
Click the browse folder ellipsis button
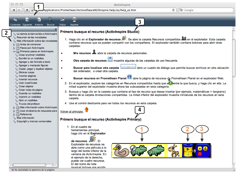[x=128, y=67]
